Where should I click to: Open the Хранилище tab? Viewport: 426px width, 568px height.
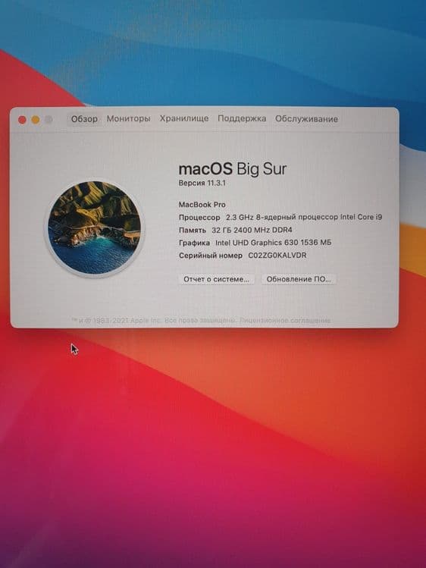[x=184, y=118]
